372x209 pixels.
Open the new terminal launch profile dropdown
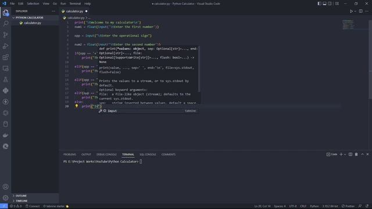click(x=345, y=154)
